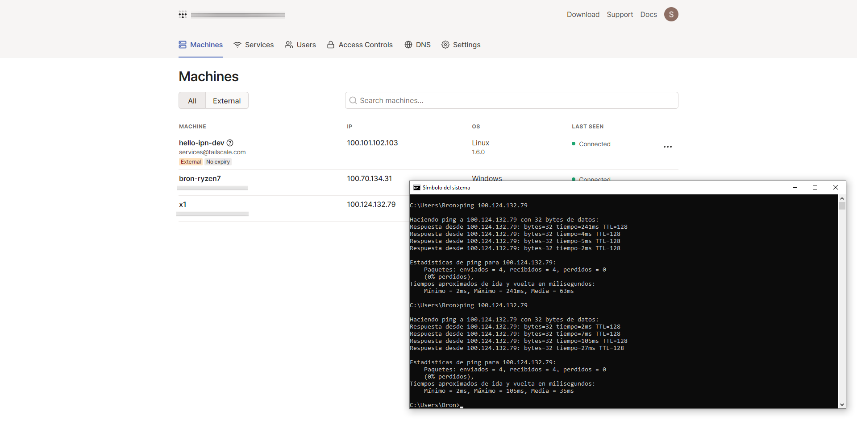Click the magnifier icon in search box

click(x=353, y=101)
